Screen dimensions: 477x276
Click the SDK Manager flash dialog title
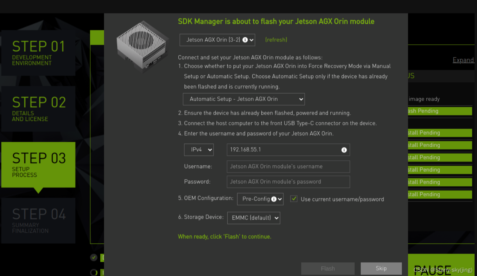pos(276,22)
